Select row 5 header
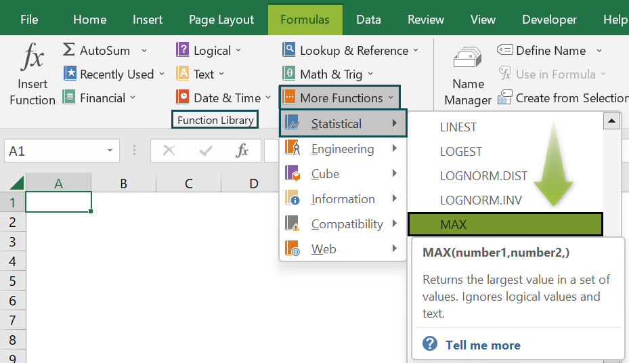 (x=12, y=281)
